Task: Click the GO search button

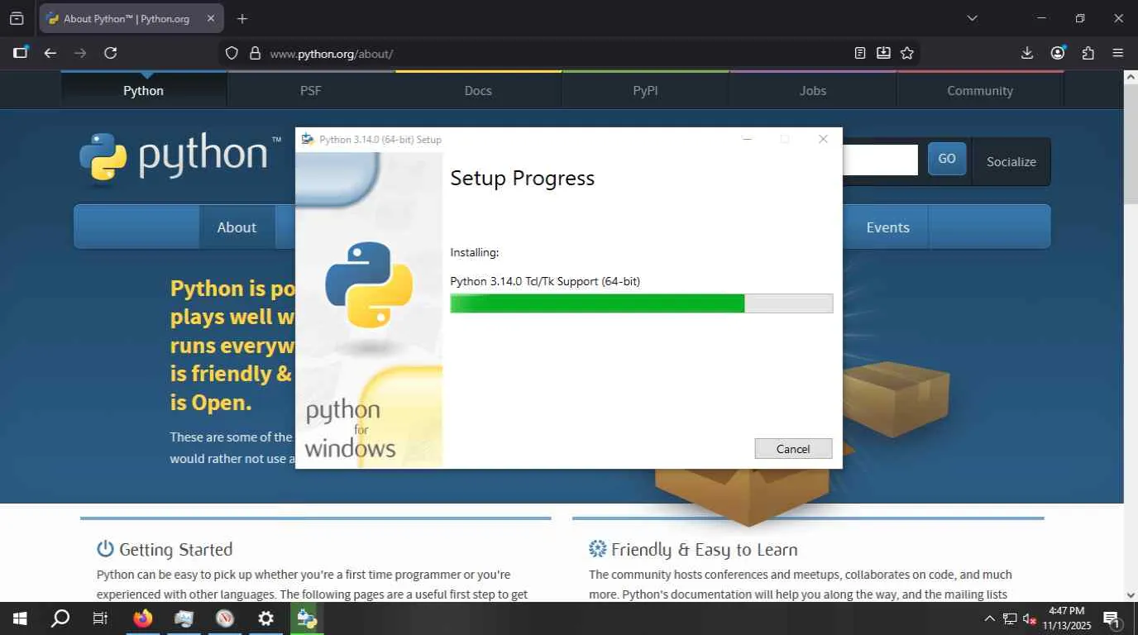Action: pyautogui.click(x=947, y=159)
